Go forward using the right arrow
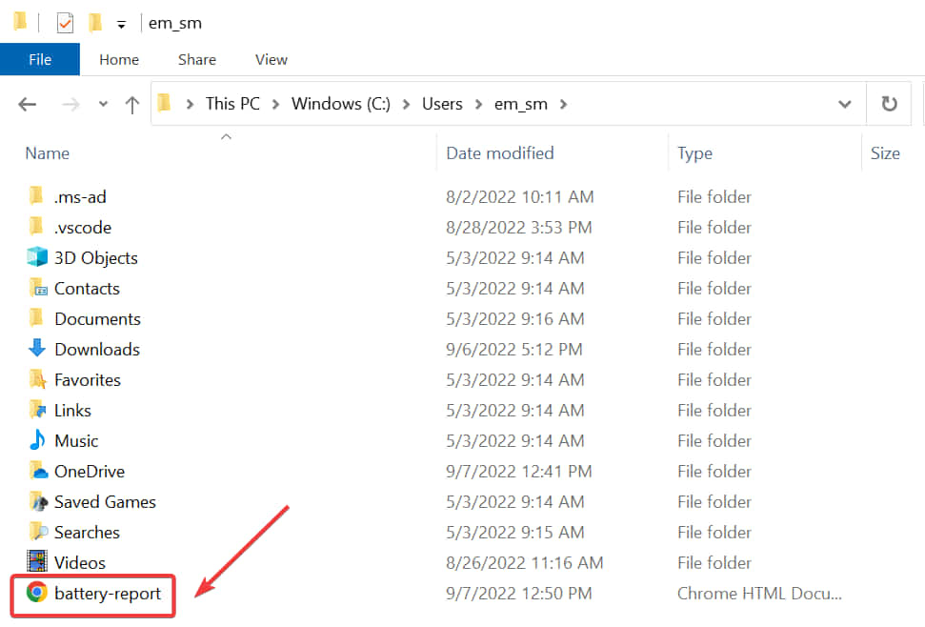Viewport: 925px width, 627px height. point(70,105)
